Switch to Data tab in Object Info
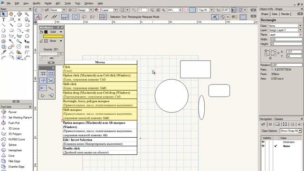 (x=275, y=14)
